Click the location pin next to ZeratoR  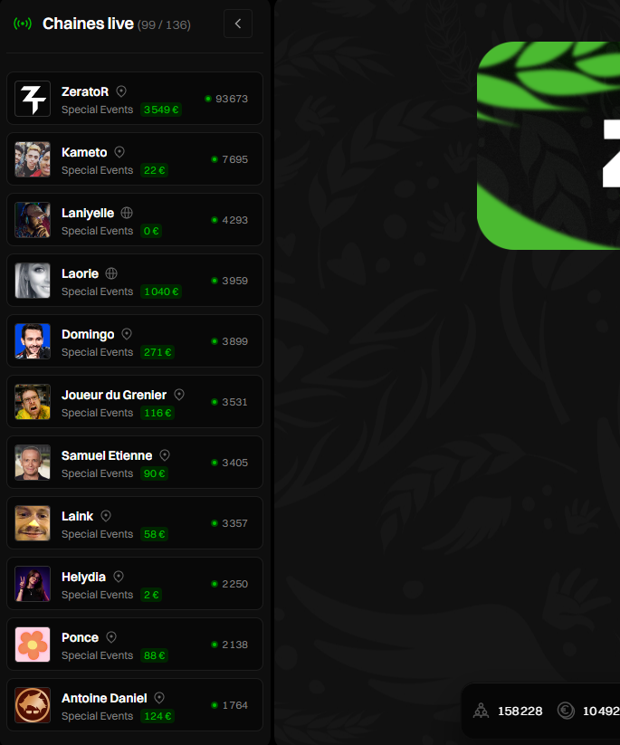click(x=121, y=91)
